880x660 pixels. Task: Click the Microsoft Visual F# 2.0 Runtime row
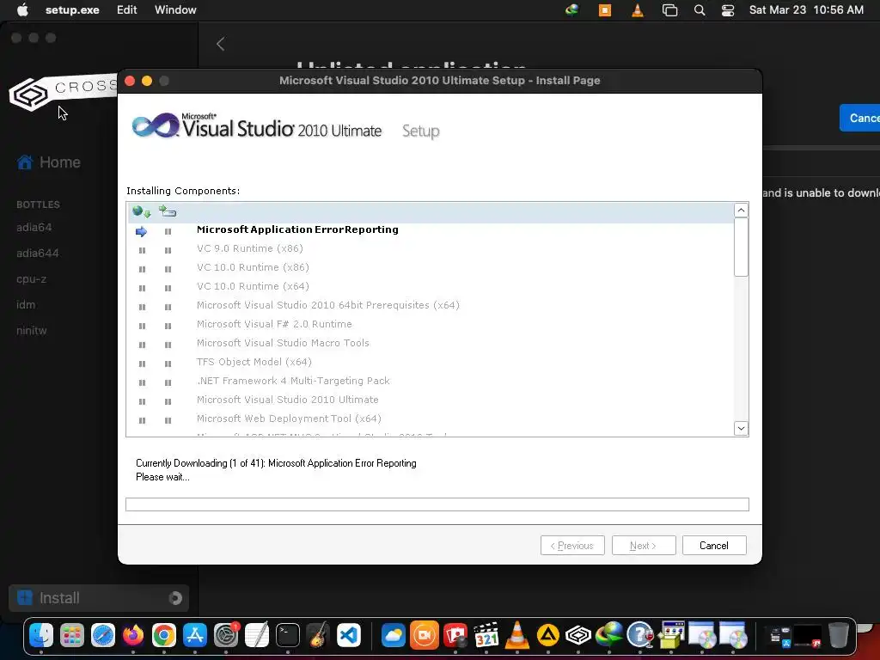click(x=274, y=324)
